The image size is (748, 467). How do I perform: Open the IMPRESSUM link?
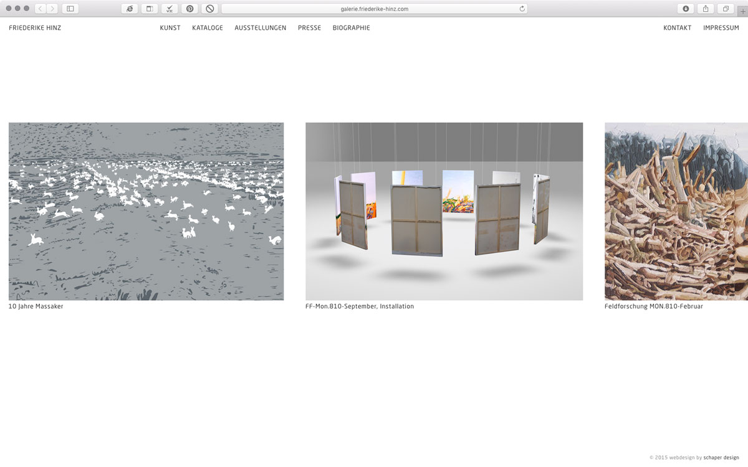(721, 28)
